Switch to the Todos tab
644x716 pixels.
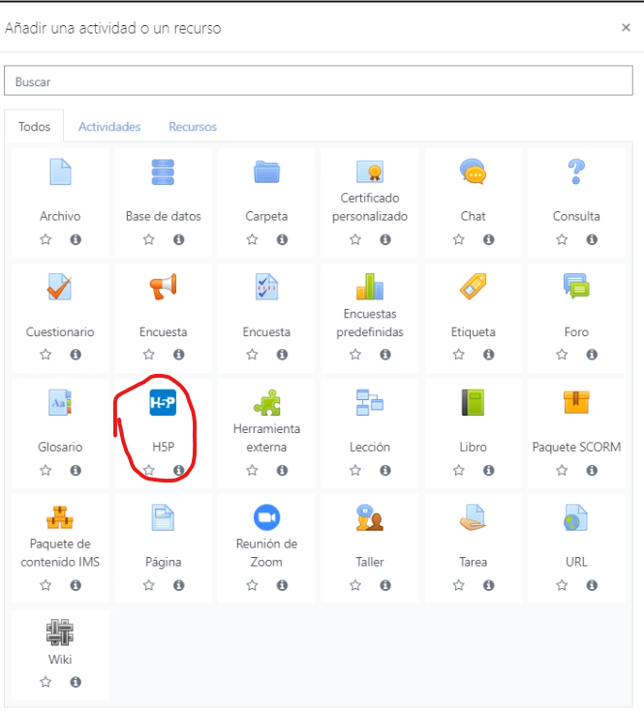click(x=34, y=127)
